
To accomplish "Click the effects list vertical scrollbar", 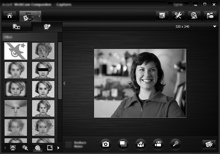I will click(60, 71).
